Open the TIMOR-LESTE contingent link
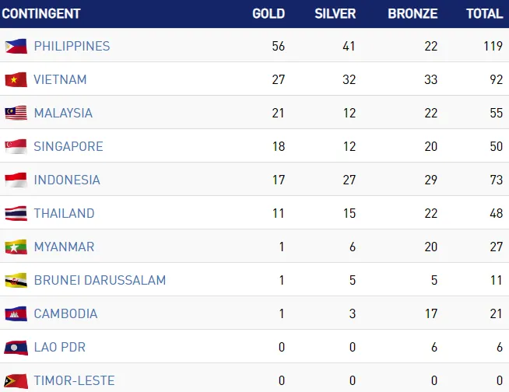Viewport: 509px width, 392px height. [x=74, y=380]
